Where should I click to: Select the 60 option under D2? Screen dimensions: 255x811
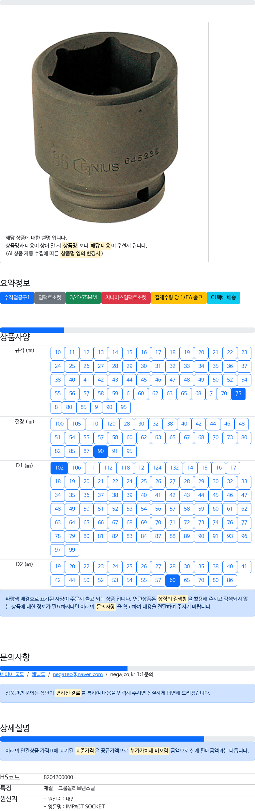click(x=172, y=580)
